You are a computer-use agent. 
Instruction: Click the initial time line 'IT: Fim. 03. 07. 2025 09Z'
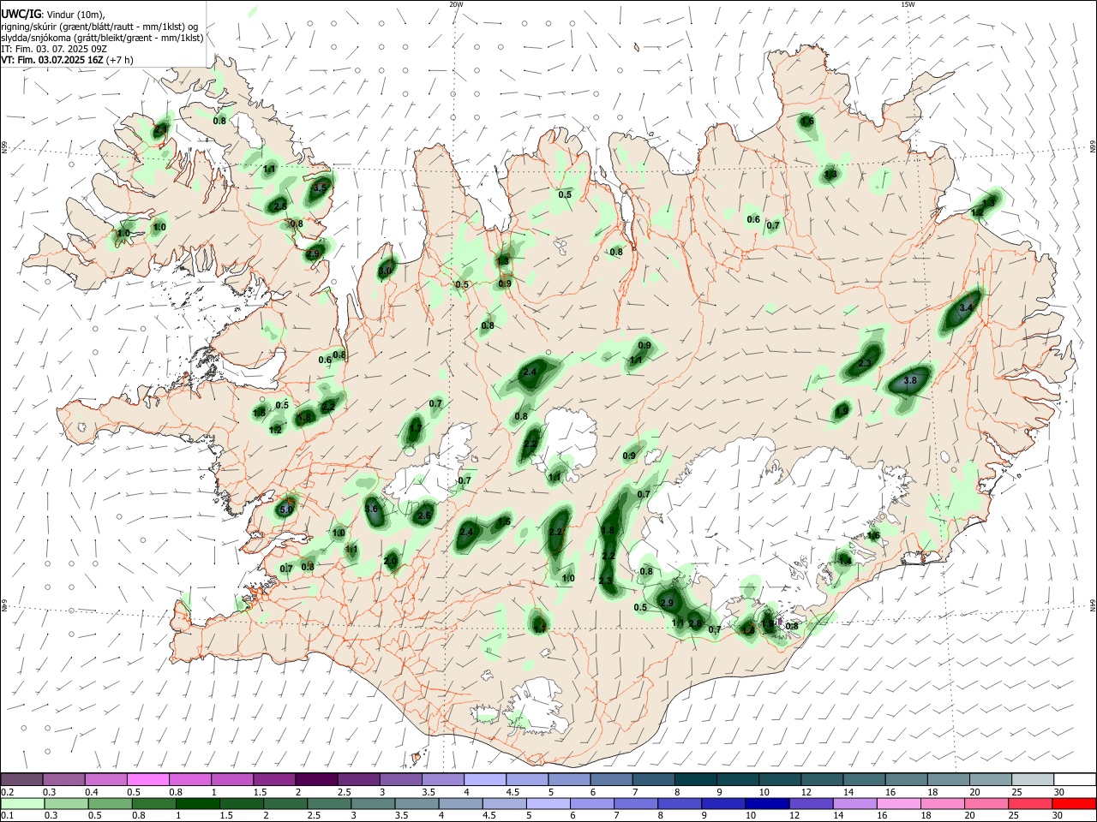[55, 49]
